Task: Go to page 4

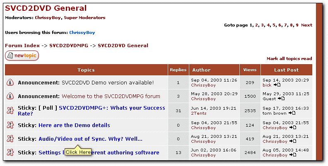Action: coord(268,25)
